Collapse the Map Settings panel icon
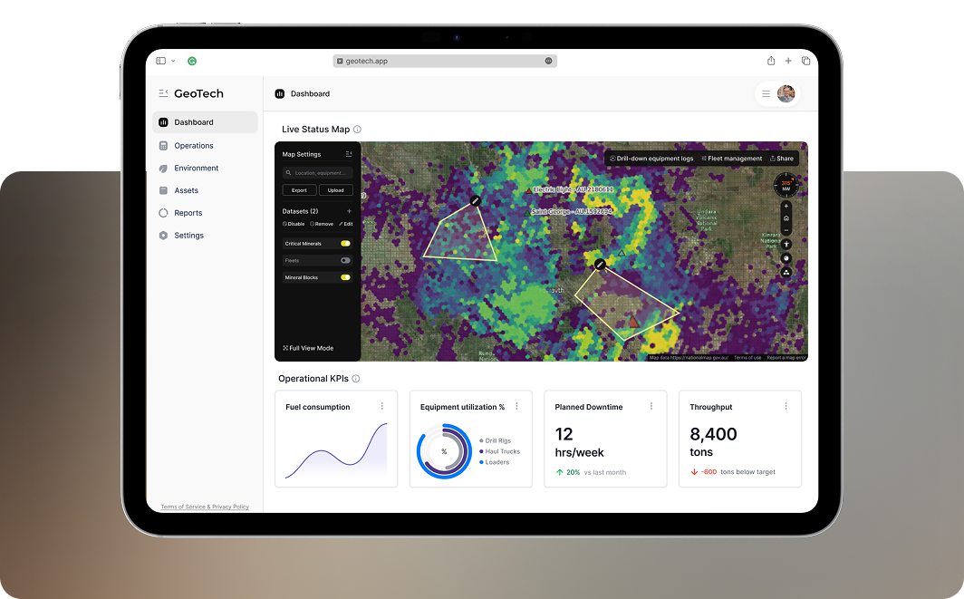This screenshot has height=599, width=964. tap(349, 154)
